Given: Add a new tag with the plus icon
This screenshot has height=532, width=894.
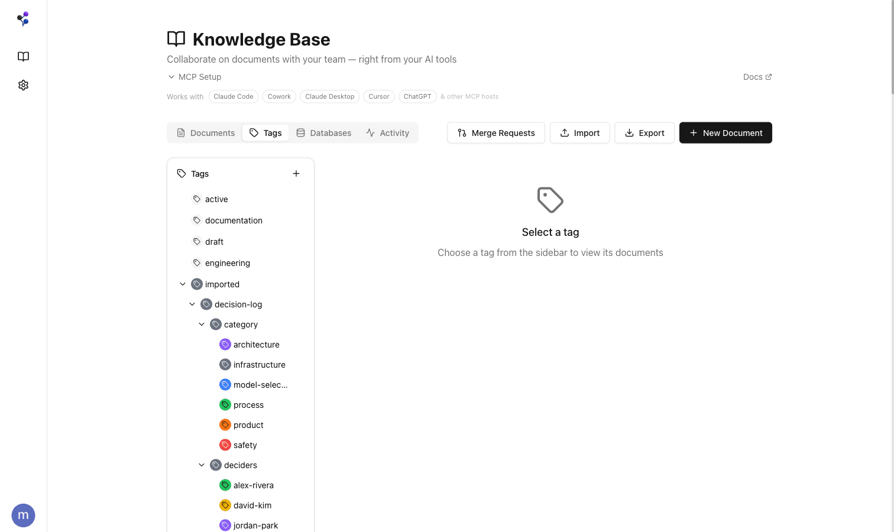Looking at the screenshot, I should (x=296, y=173).
